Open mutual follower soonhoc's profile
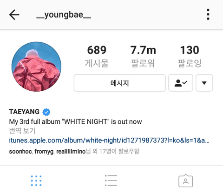Viewport: 223px width, 194px height. pos(20,152)
